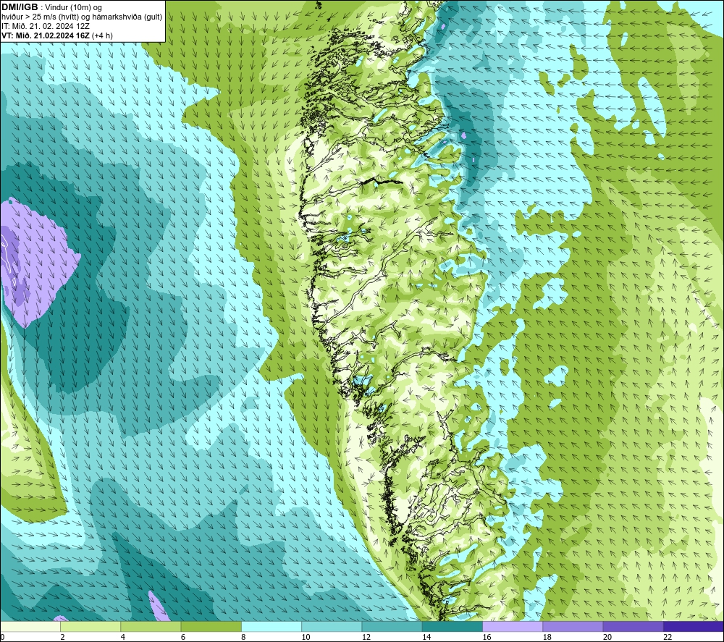The image size is (724, 642).
Task: Click the DMI/IGB title text
Action: click(x=20, y=7)
